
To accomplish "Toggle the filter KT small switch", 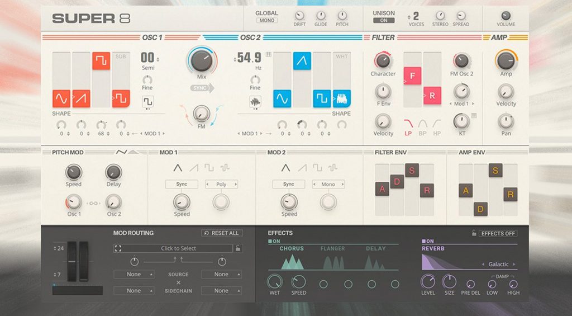I will tap(474, 115).
